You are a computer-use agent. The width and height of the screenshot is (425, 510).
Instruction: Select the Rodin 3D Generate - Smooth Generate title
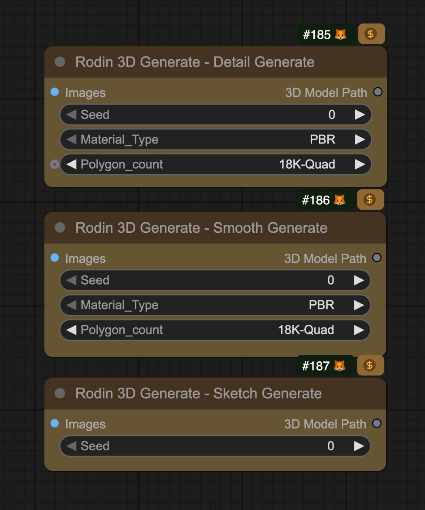tap(201, 228)
